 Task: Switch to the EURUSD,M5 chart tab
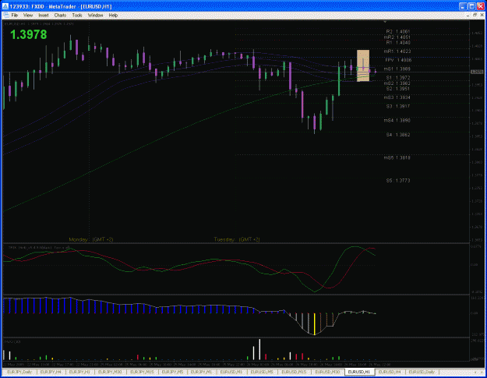click(262, 372)
